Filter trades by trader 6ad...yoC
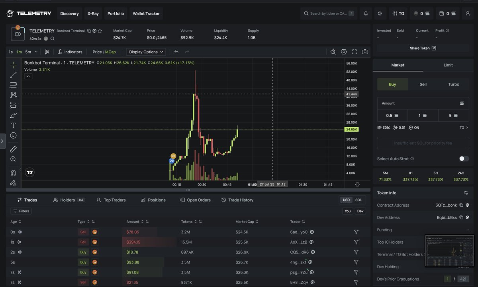Image resolution: width=478 pixels, height=287 pixels. pyautogui.click(x=356, y=232)
